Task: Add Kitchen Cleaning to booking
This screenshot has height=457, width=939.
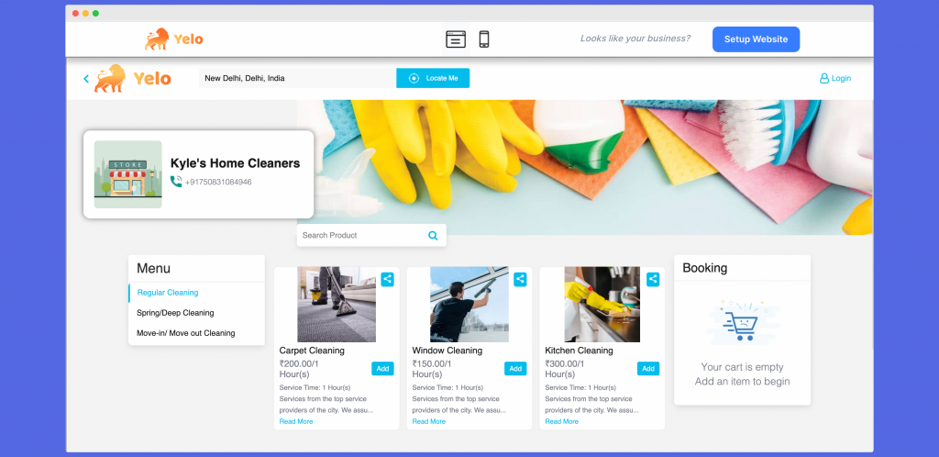Action: pyautogui.click(x=648, y=369)
